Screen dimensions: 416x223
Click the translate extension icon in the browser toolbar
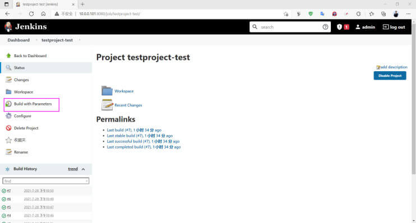322,14
